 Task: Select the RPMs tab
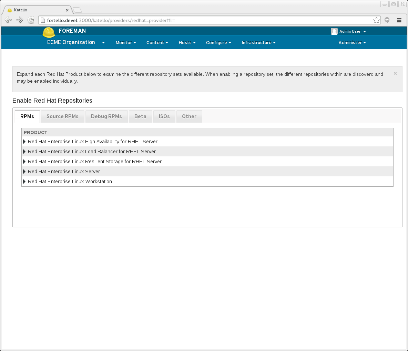pos(27,116)
